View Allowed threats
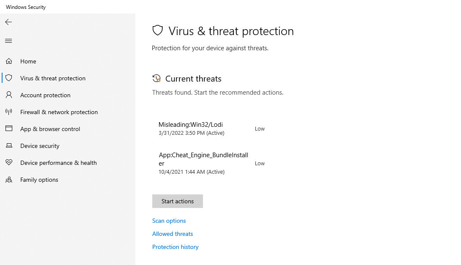The height and width of the screenshot is (265, 461). pyautogui.click(x=172, y=234)
